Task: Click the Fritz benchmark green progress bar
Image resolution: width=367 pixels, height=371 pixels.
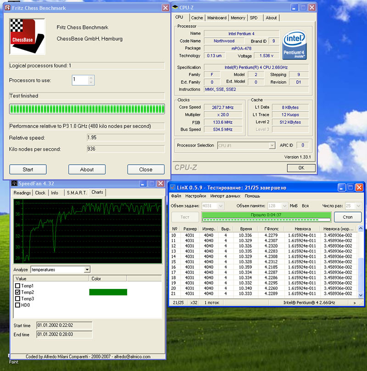Action: 87,109
